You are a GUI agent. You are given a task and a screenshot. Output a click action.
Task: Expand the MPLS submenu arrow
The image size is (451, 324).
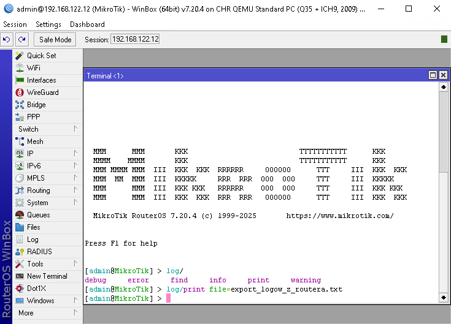[75, 178]
